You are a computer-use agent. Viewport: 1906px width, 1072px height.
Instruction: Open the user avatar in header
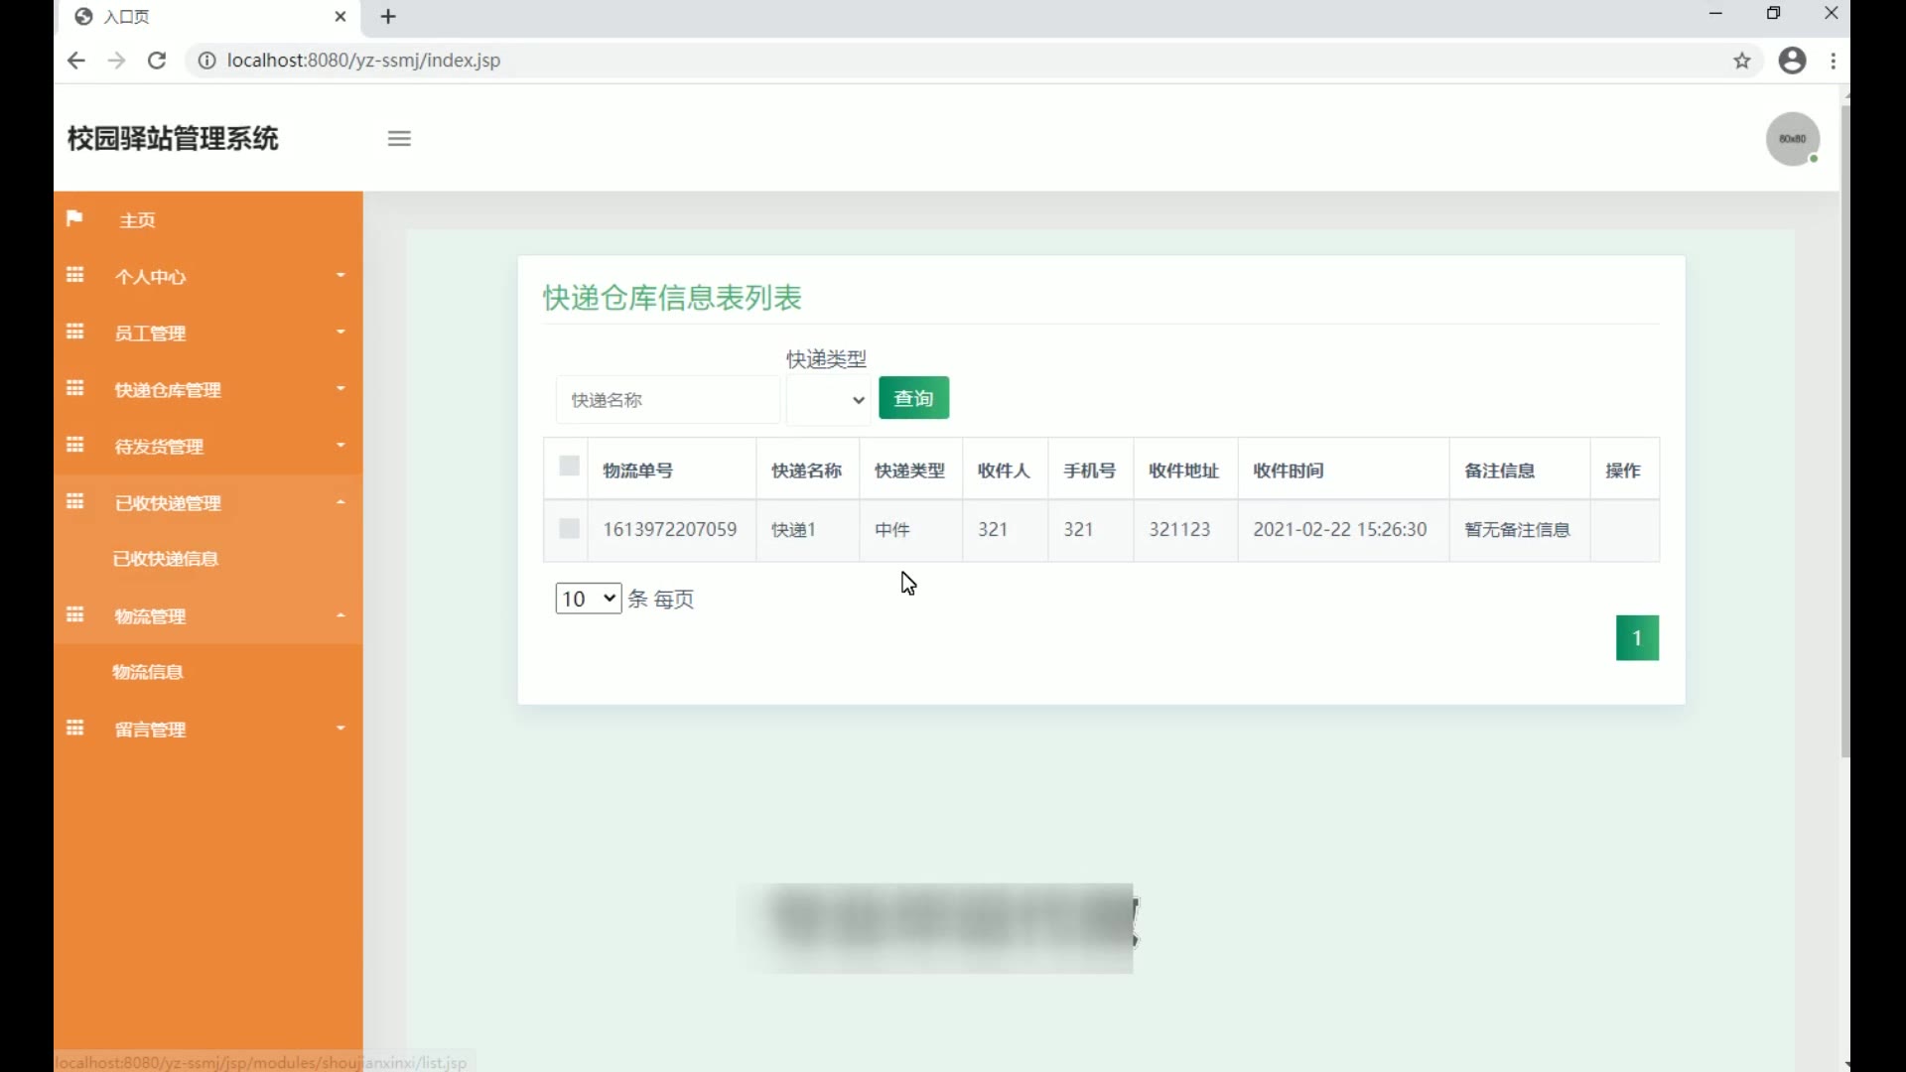click(1792, 139)
